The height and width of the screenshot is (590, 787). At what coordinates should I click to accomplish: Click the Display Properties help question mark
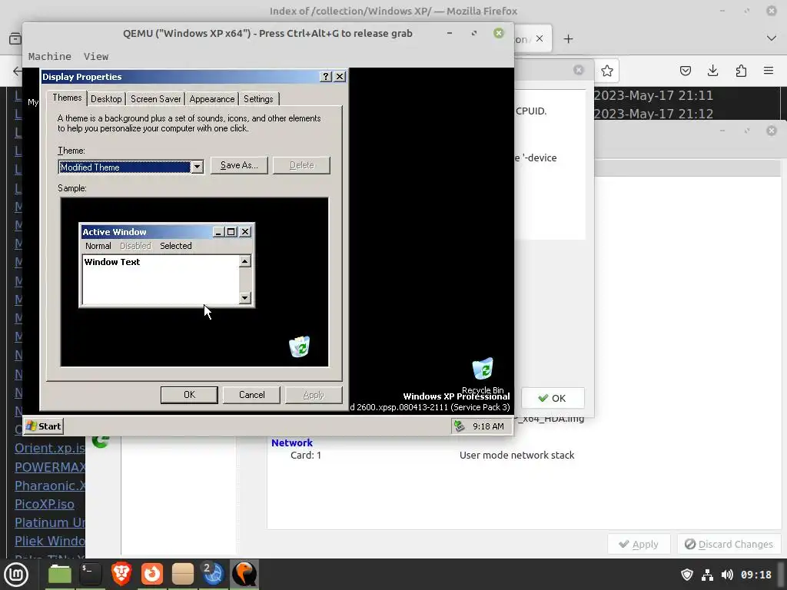pos(326,76)
